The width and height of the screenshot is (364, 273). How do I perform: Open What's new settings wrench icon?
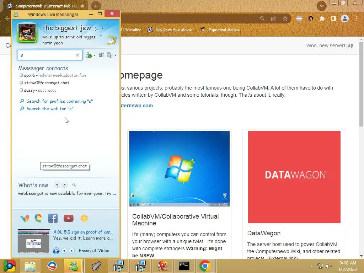[x=74, y=185]
